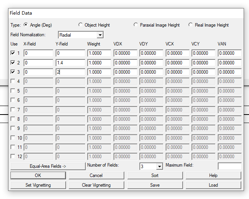Viewport: 249px width, 199px height.
Task: Open the Field Normalization Radial dropdown
Action: [x=100, y=35]
